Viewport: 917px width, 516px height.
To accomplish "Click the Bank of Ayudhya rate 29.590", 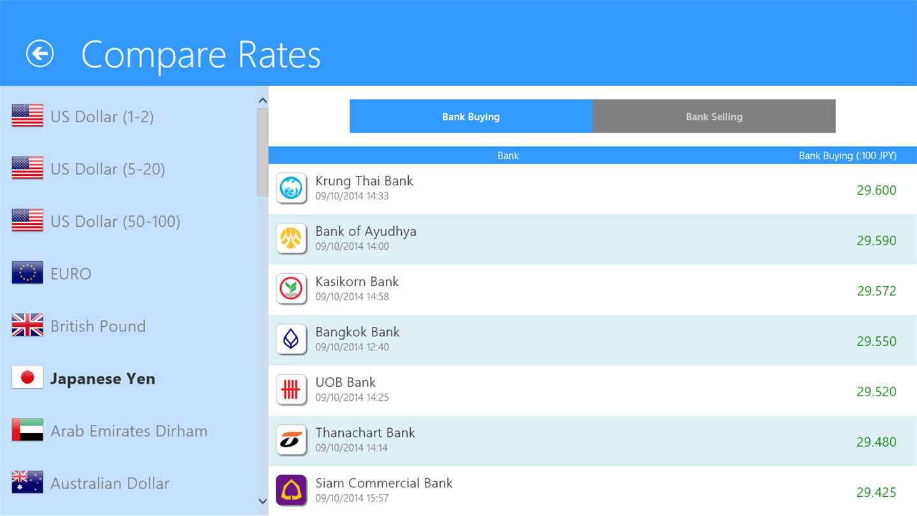I will pos(876,240).
